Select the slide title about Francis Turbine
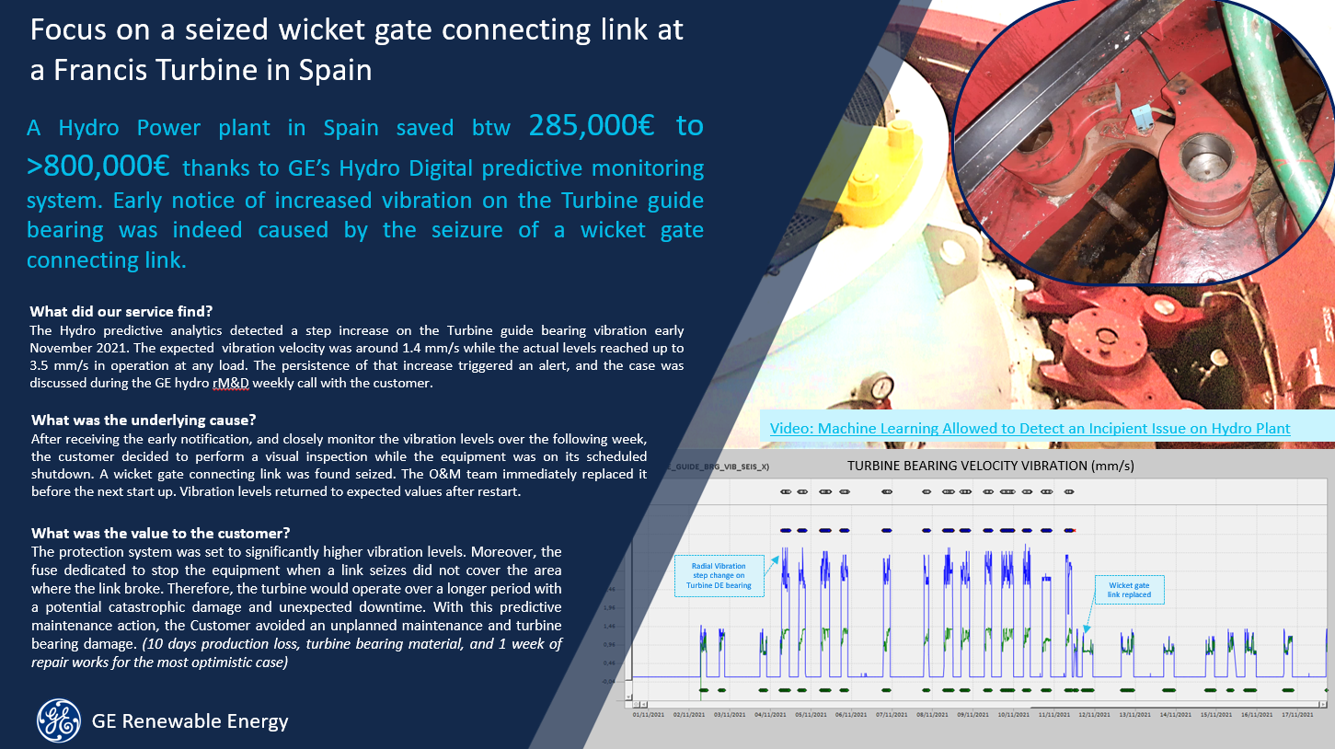This screenshot has width=1335, height=749. tap(356, 50)
